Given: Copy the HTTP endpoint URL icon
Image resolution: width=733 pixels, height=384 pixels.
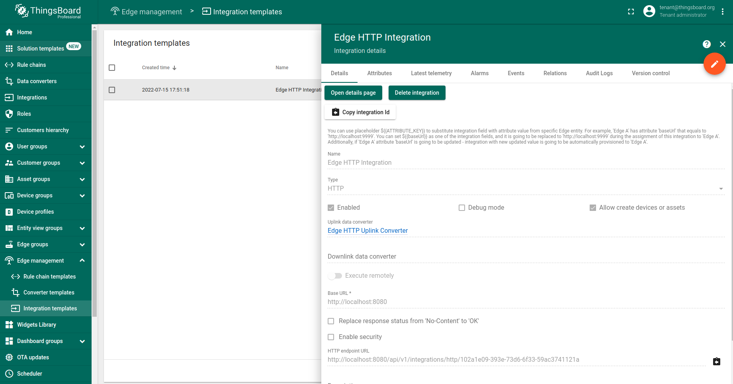Looking at the screenshot, I should (x=717, y=361).
